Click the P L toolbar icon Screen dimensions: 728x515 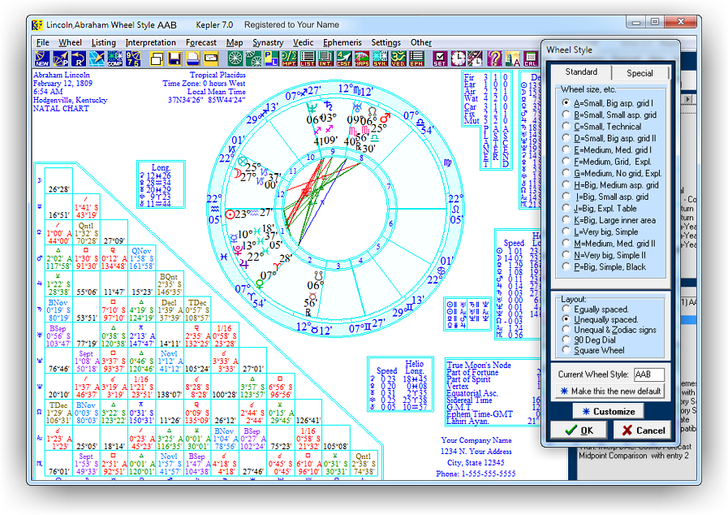point(272,58)
